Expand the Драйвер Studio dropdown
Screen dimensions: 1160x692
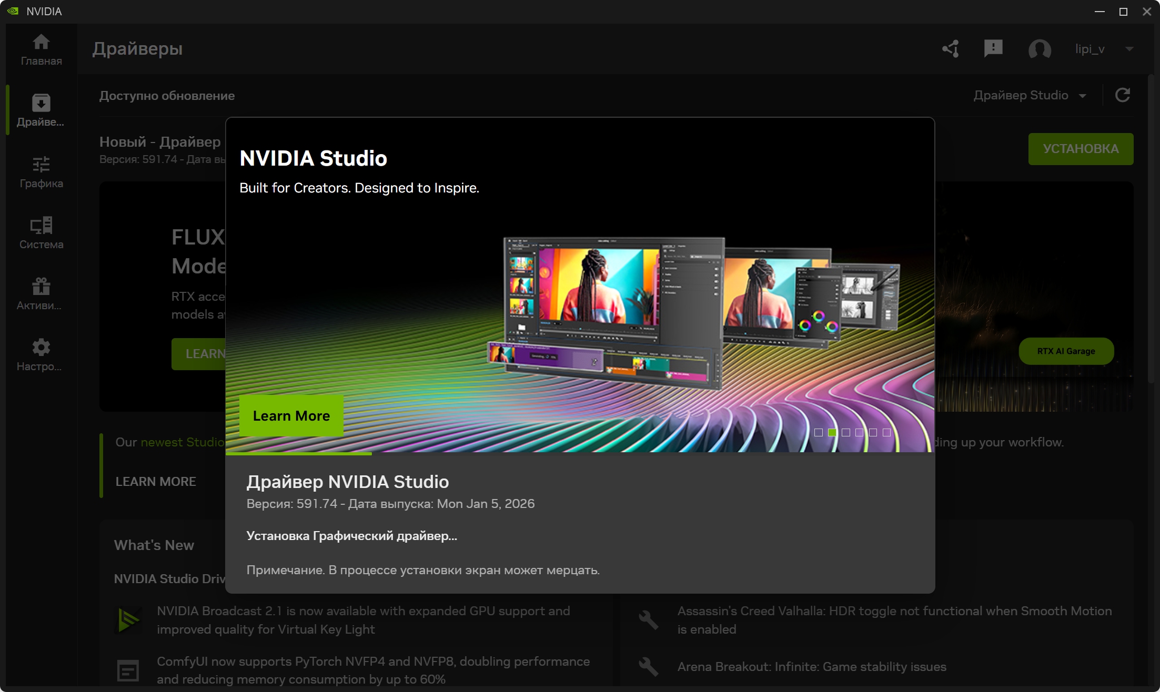click(x=1030, y=96)
